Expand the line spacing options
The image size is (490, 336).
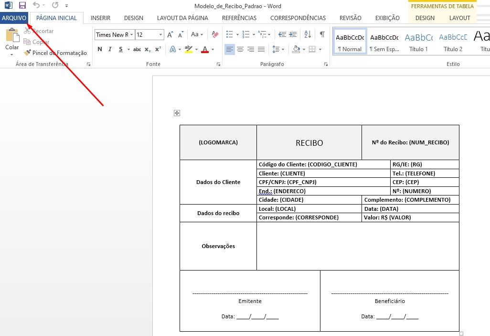point(277,49)
